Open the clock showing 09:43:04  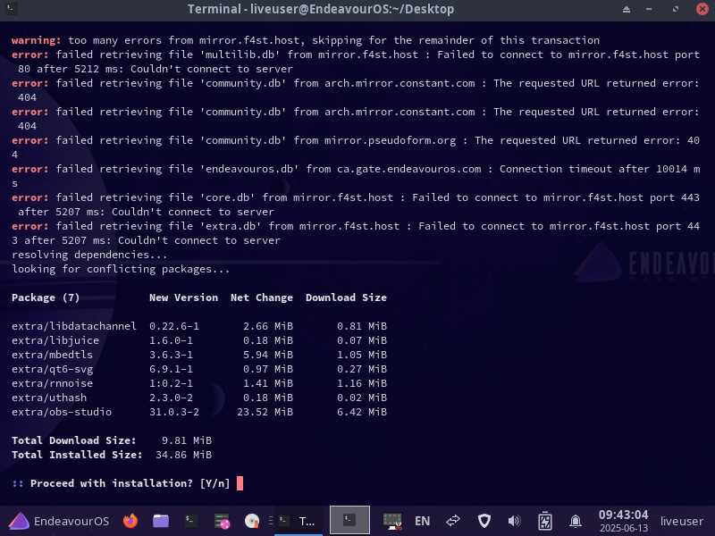[623, 521]
